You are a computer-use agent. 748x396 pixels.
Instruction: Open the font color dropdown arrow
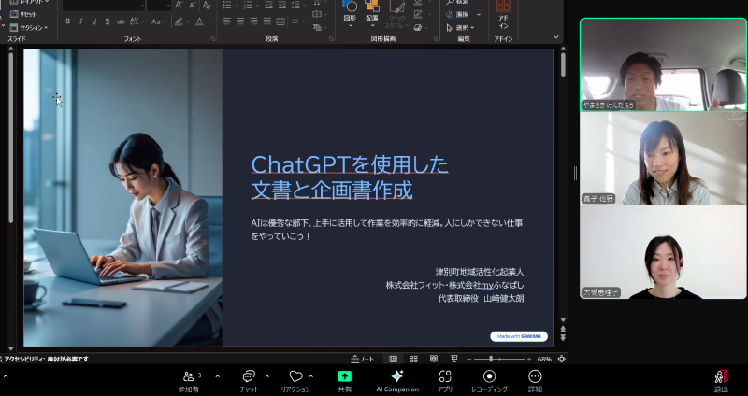[x=209, y=21]
